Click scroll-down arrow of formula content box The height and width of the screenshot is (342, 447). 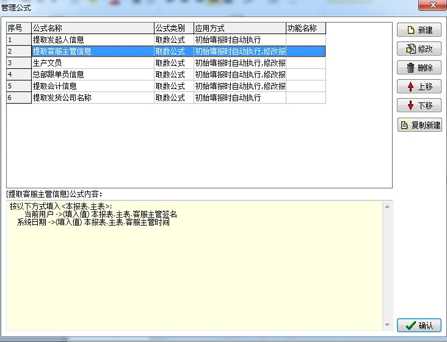coord(387,325)
